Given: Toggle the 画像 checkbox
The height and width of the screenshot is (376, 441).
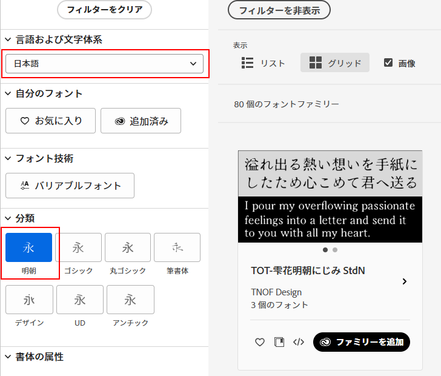Looking at the screenshot, I should tap(388, 62).
